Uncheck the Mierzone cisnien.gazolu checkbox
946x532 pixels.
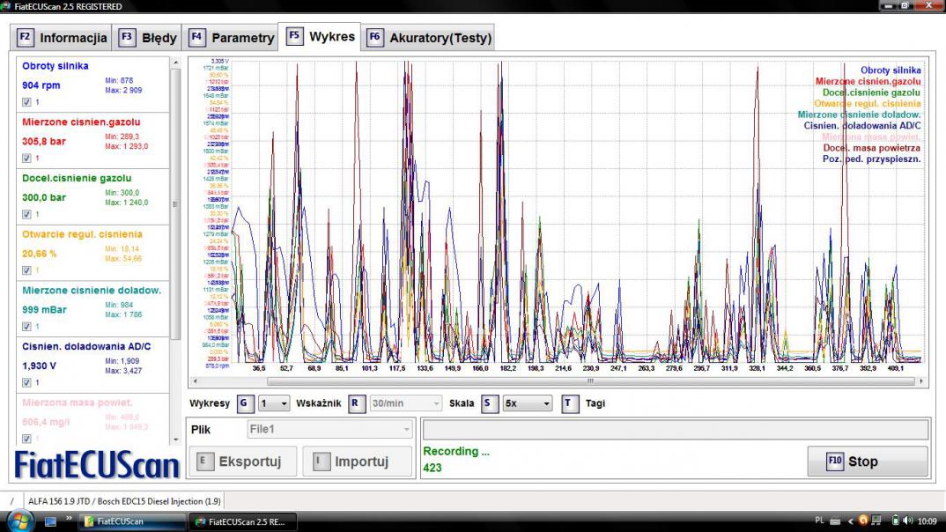coord(26,159)
